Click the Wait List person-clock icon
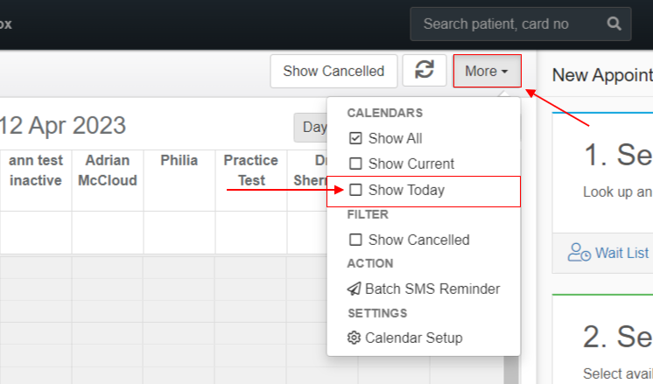The height and width of the screenshot is (384, 653). point(579,253)
